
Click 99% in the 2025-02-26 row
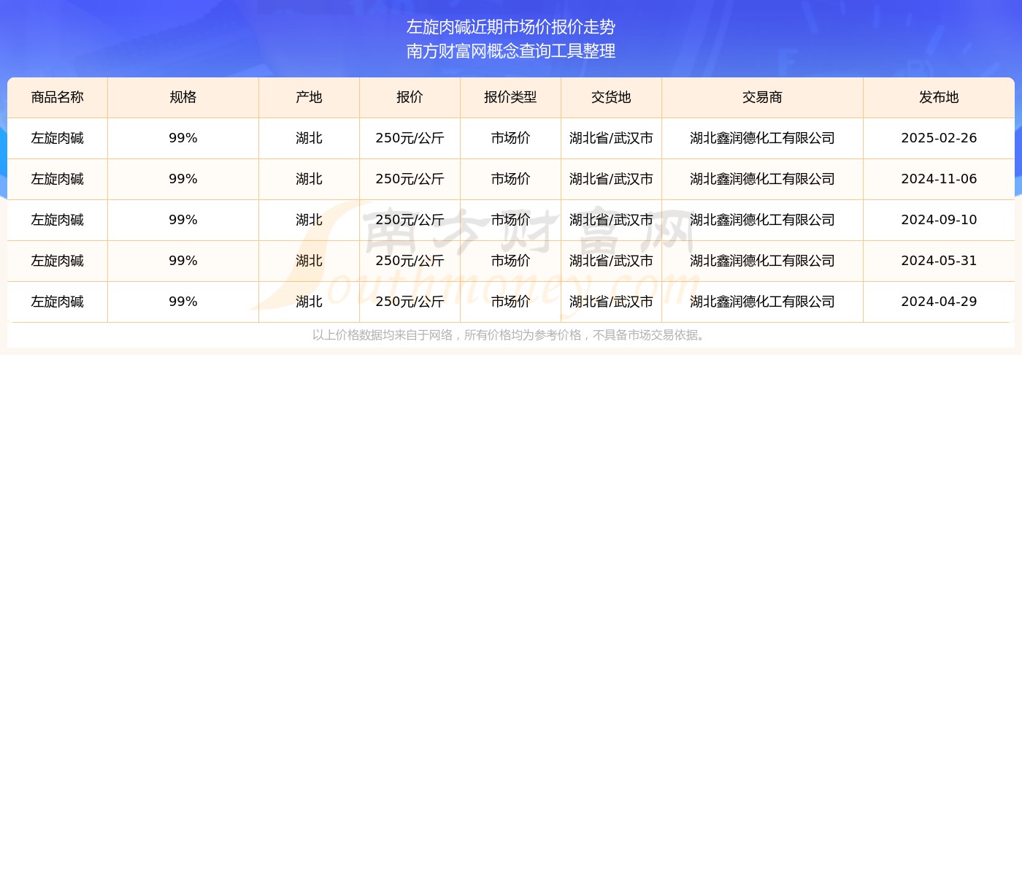[x=183, y=138]
